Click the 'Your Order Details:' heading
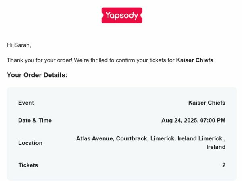This screenshot has width=242, height=181. tap(37, 75)
